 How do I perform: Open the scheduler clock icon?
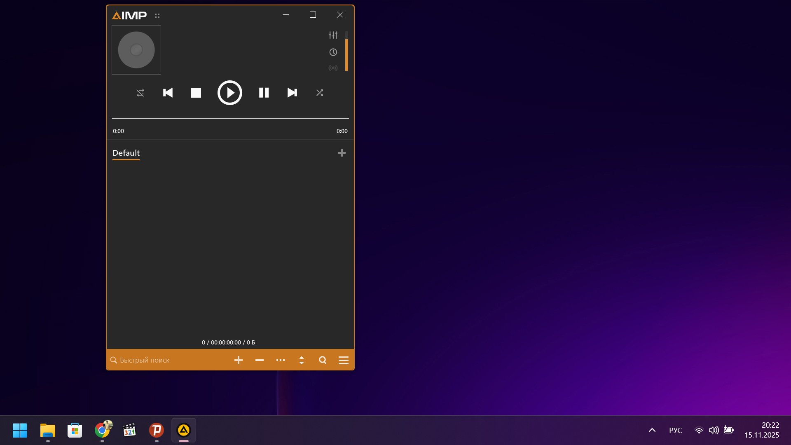point(333,52)
